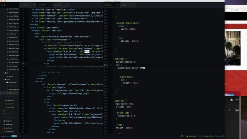
Task: Click the 'main-nav search-nav interior-nav' nav line
Action: [x=63, y=37]
